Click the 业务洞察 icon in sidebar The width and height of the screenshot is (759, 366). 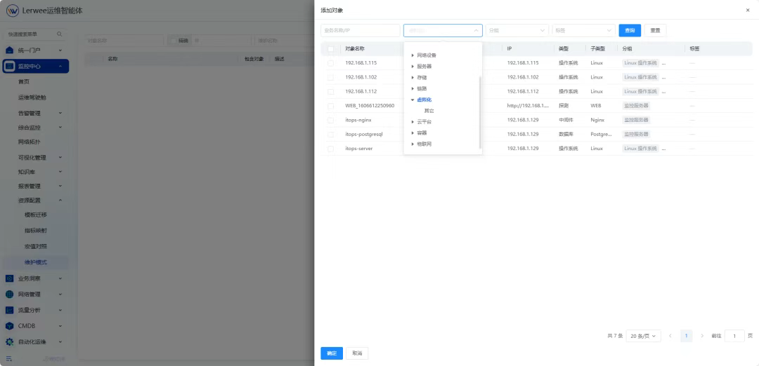(x=10, y=278)
